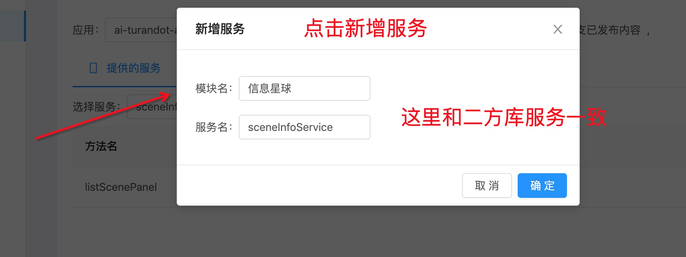Focus the 服务名 input with sceneInfoService
The image size is (686, 257).
pos(305,127)
